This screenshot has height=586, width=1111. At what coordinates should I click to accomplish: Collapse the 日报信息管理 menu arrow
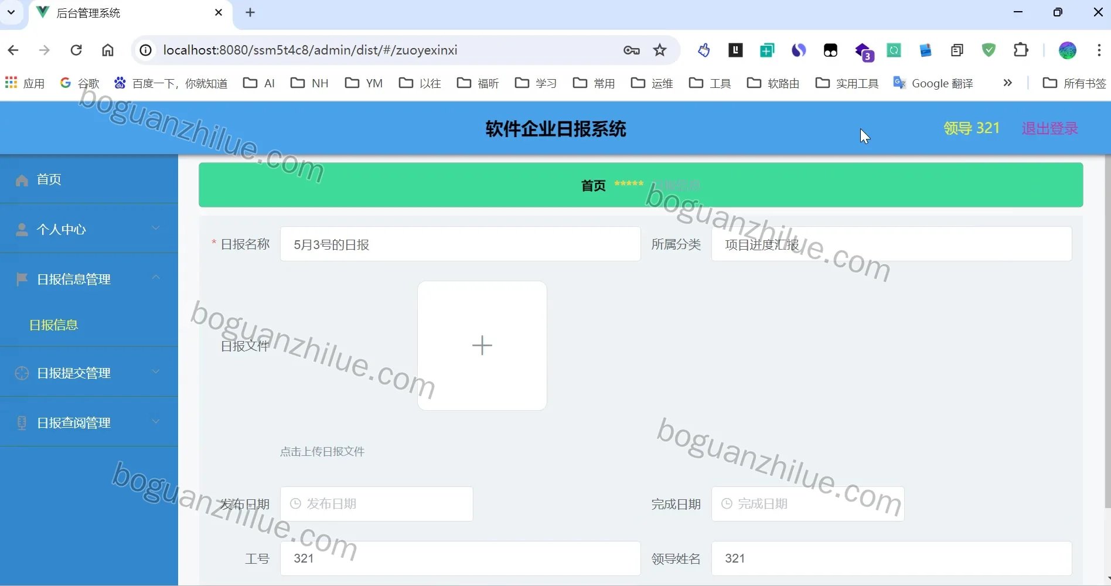coord(156,277)
